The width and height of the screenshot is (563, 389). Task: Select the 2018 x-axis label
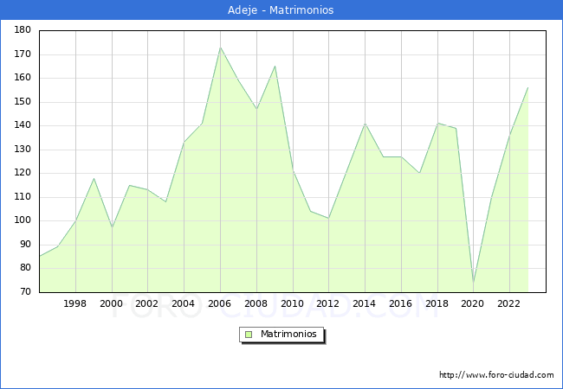(437, 303)
